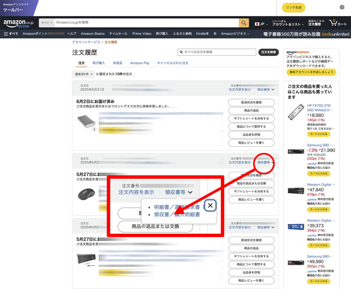Viewport: 351px width, 289px height.
Task: Switch to the 未発送 tab
Action: pos(118,63)
